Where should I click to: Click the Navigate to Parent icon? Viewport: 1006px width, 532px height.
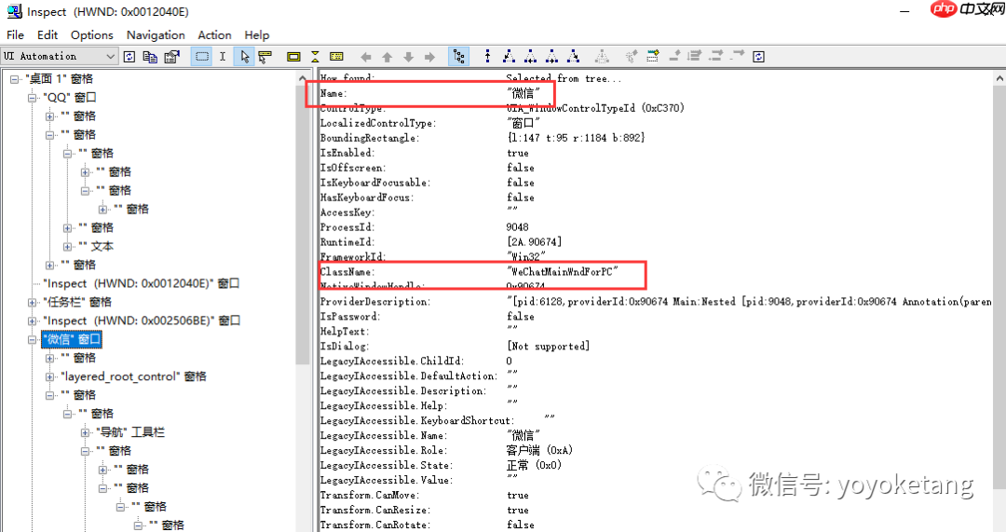click(487, 57)
